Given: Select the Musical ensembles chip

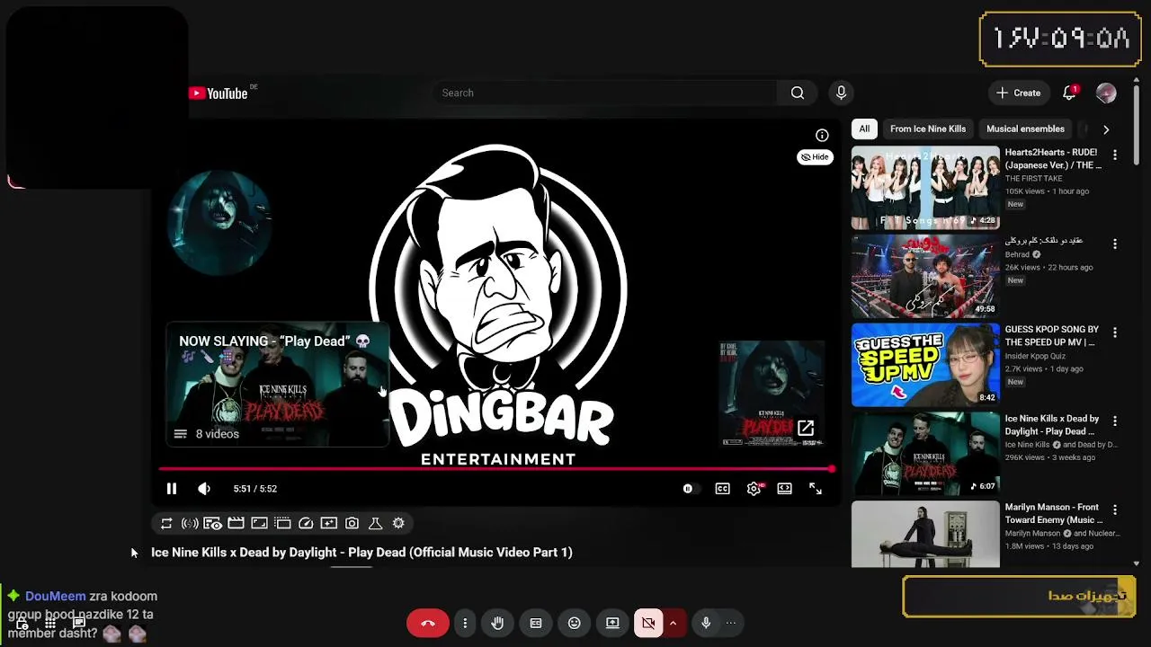Looking at the screenshot, I should [x=1025, y=129].
